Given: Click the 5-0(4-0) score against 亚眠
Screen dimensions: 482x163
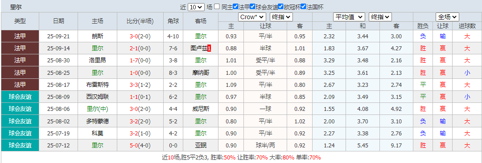Looking at the screenshot, I should point(140,146).
